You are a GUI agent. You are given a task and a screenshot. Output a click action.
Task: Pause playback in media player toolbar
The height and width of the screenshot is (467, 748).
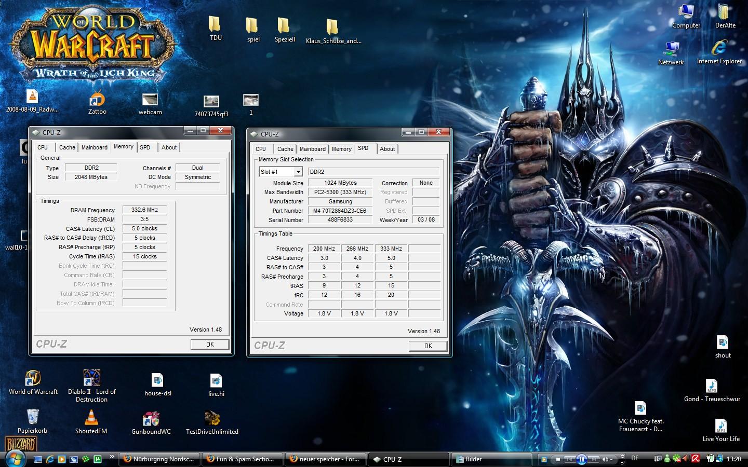pyautogui.click(x=581, y=459)
